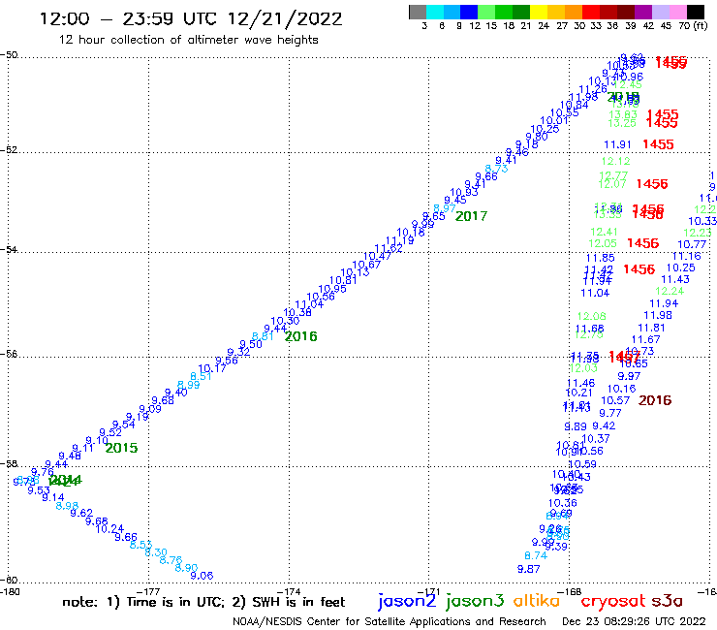The width and height of the screenshot is (717, 630).
Task: Click the subtitle '12 hour collection of altimeter wave heights'
Action: 188,40
